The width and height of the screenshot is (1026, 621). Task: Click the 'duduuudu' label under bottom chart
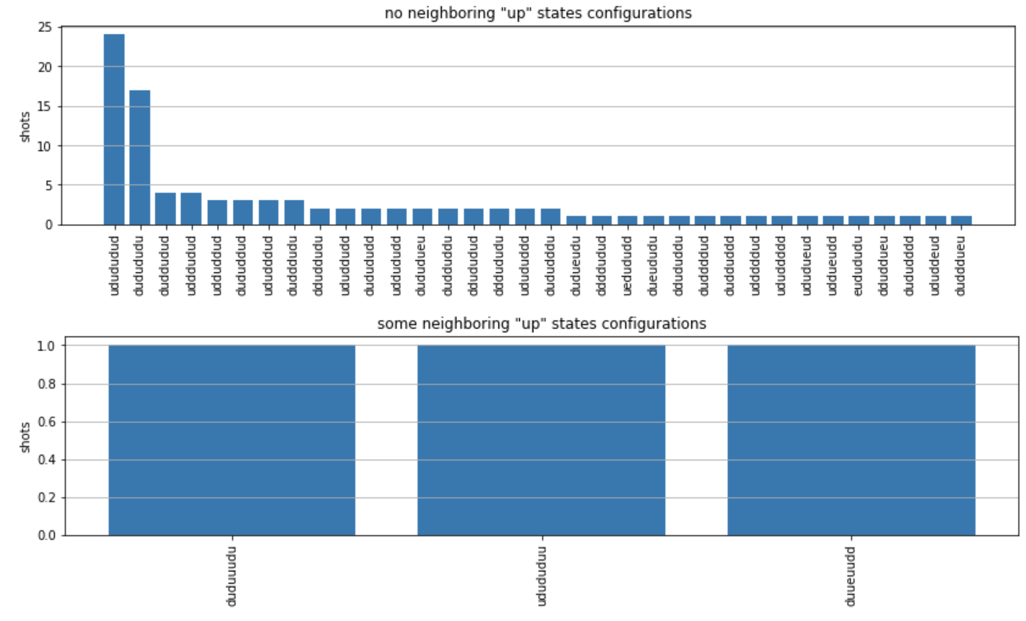(x=231, y=577)
